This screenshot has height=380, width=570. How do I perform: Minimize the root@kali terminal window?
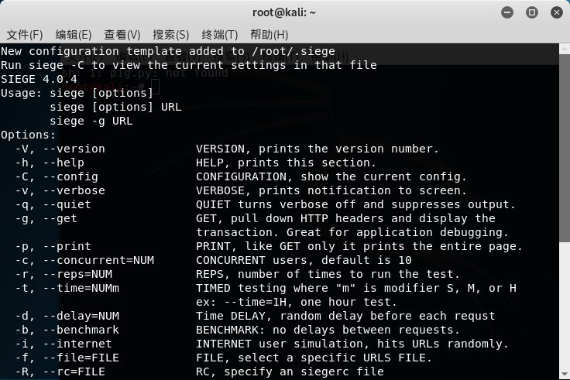[507, 12]
